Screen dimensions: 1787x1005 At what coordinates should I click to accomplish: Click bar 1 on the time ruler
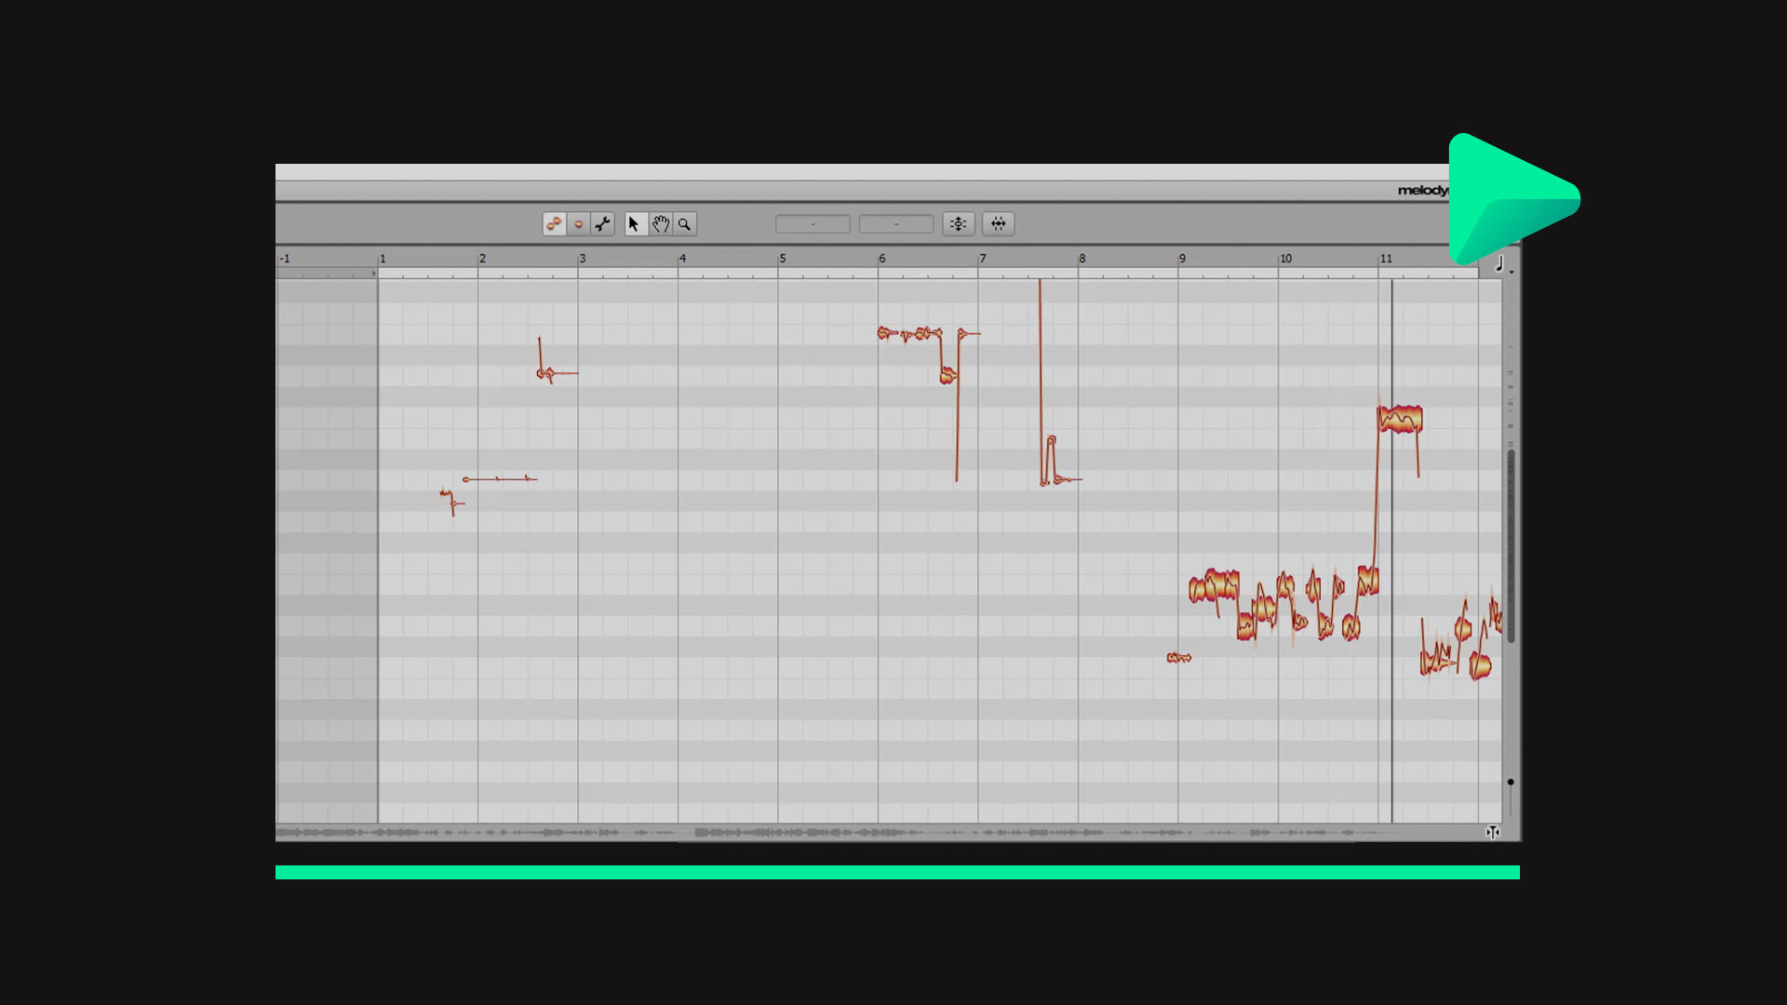point(382,259)
